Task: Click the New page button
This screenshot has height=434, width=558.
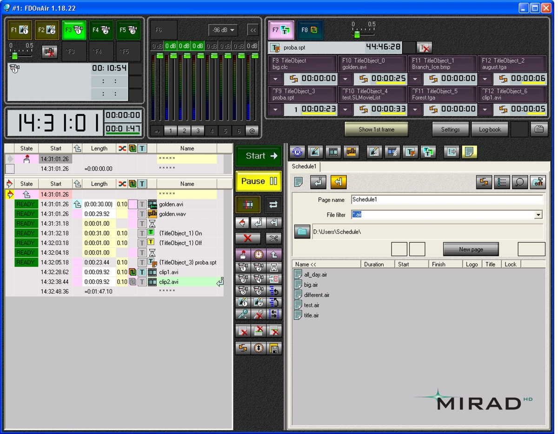Action: pyautogui.click(x=471, y=249)
